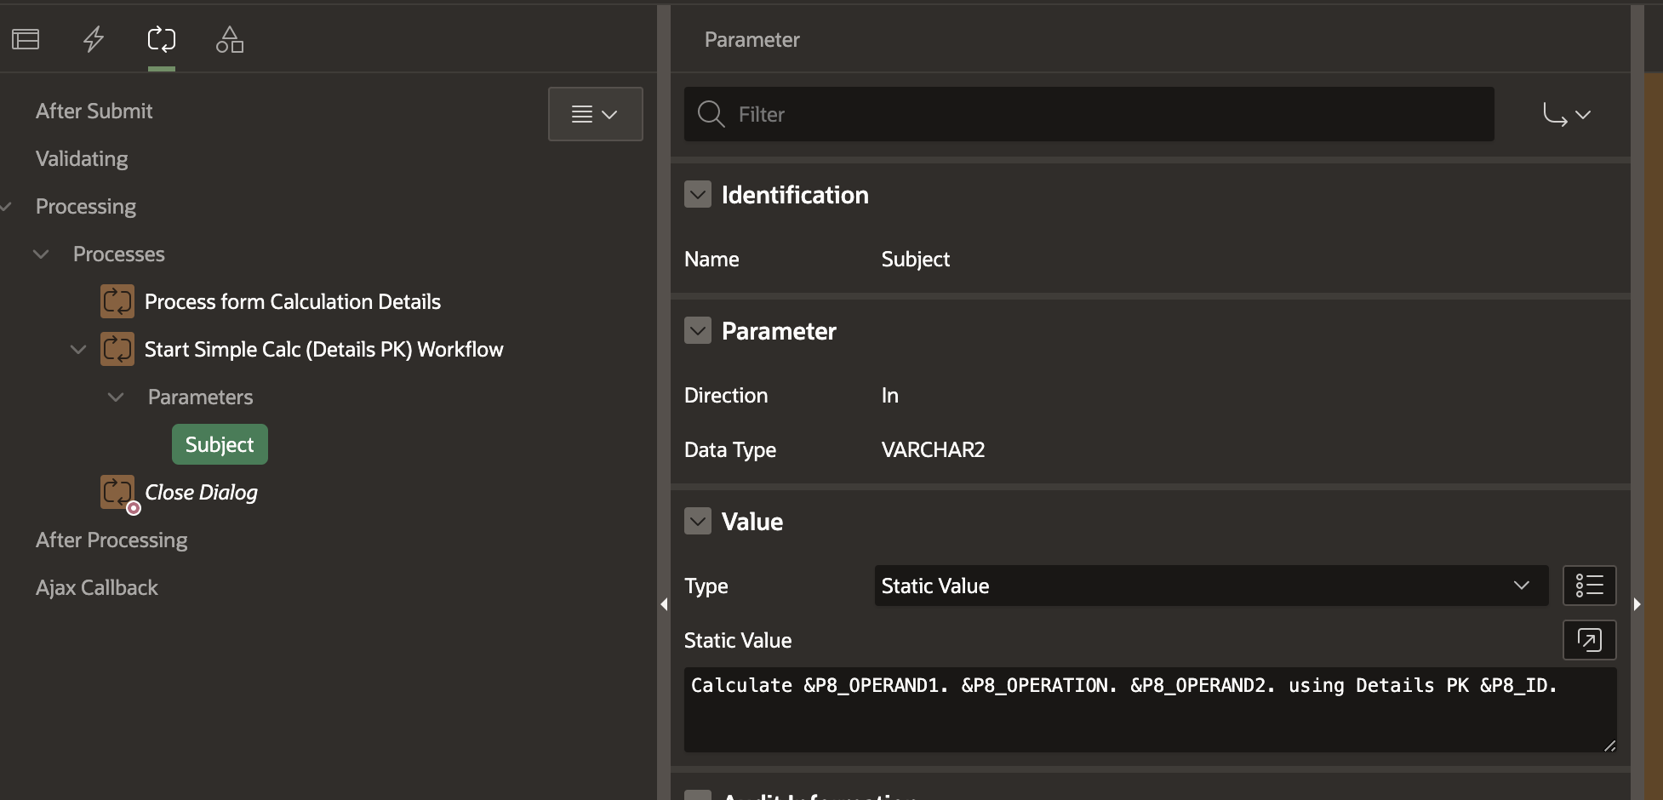Select the Close Dialog process

pos(201,493)
